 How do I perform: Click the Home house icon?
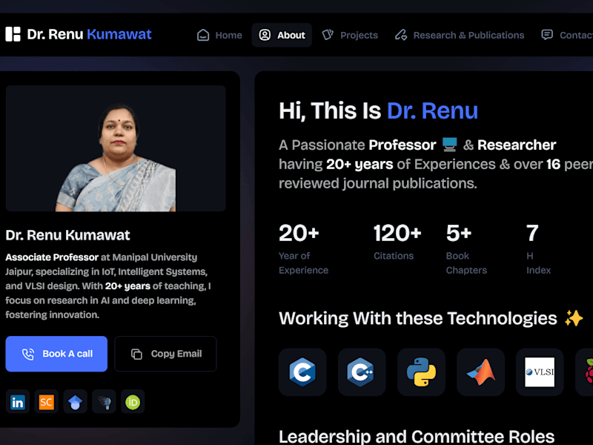(203, 35)
